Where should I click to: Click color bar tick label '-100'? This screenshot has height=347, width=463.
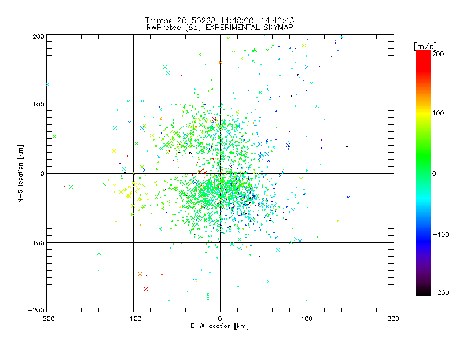440,235
